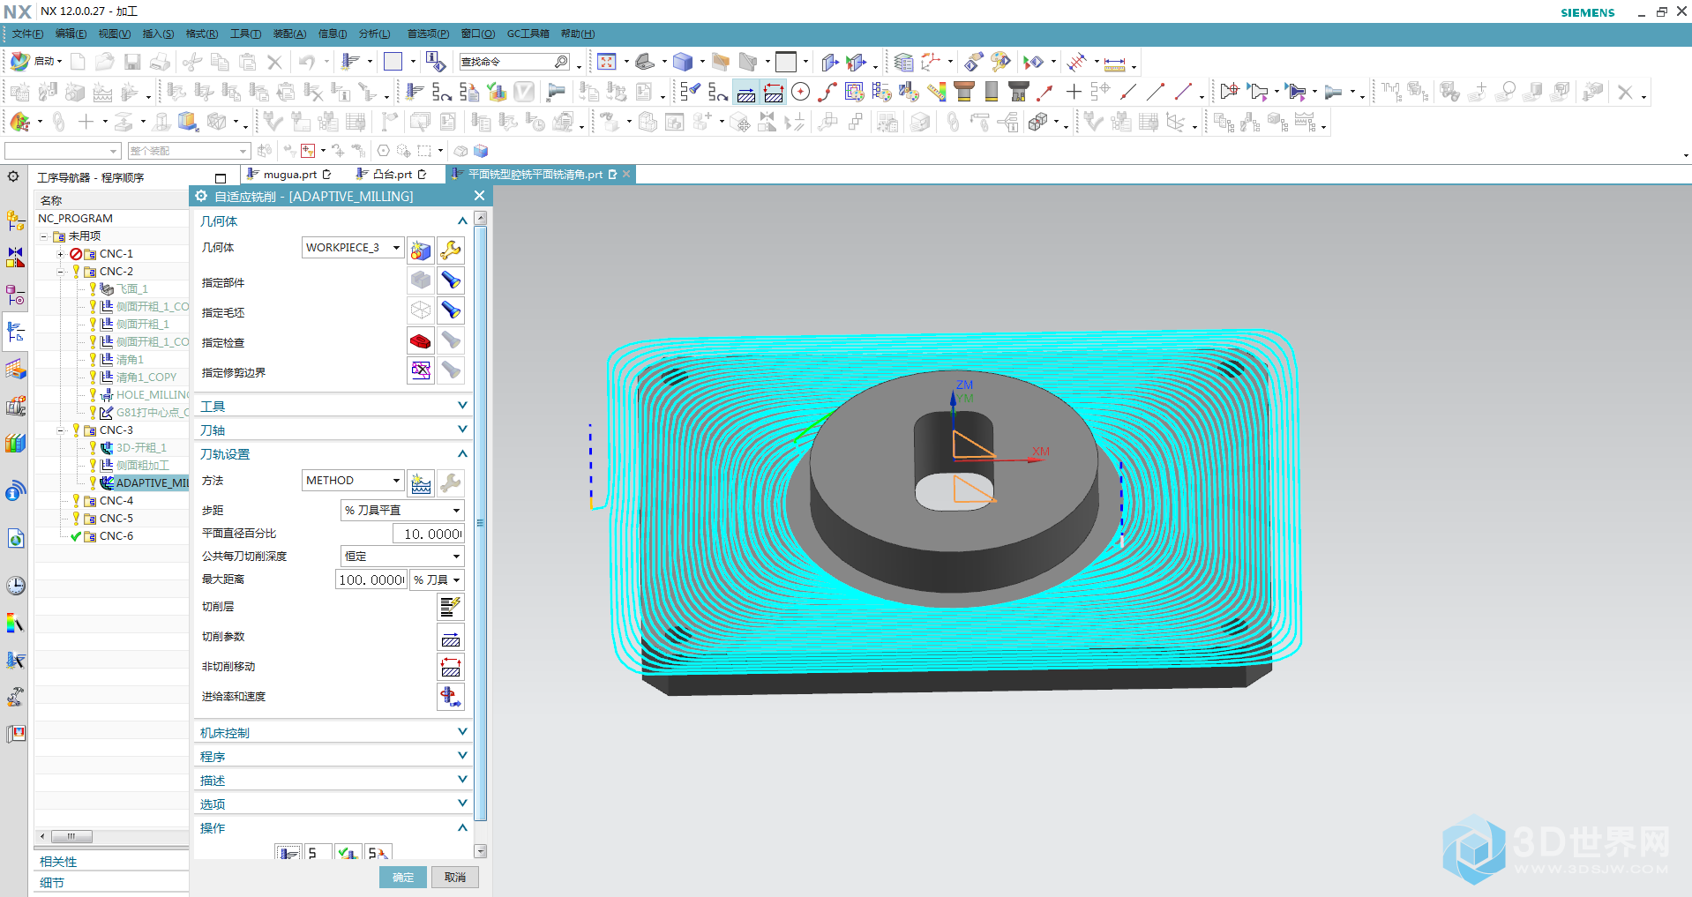Switch to the mugua.prt tab
Image resolution: width=1692 pixels, height=897 pixels.
(290, 175)
